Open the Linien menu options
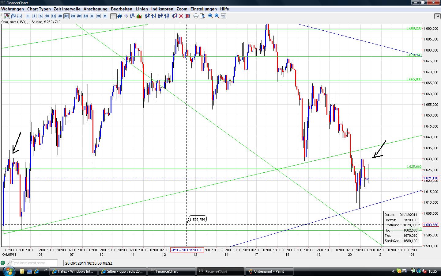441x276 pixels. (141, 9)
